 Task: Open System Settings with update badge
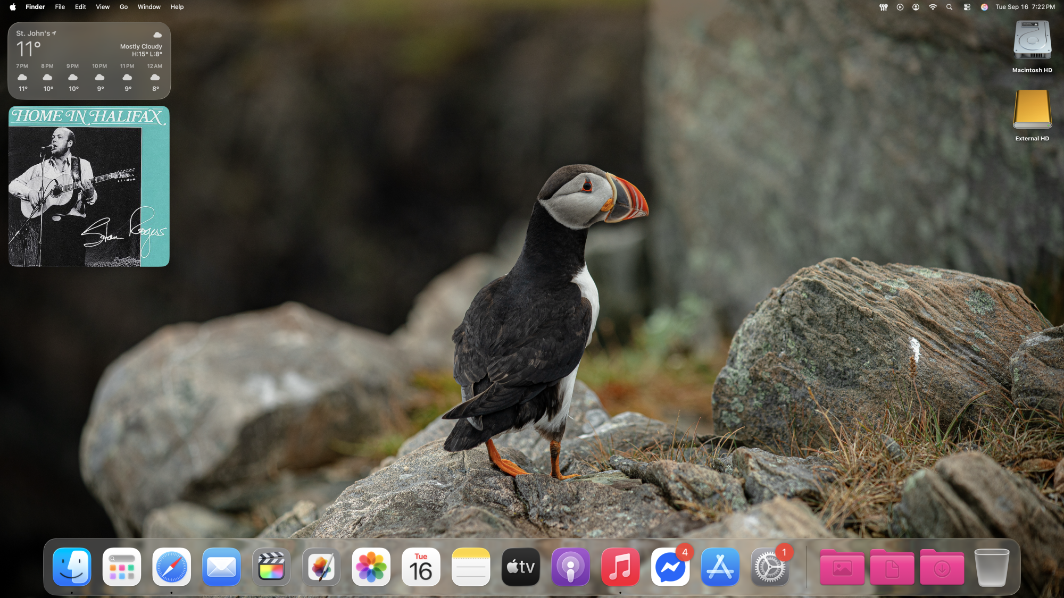tap(770, 567)
